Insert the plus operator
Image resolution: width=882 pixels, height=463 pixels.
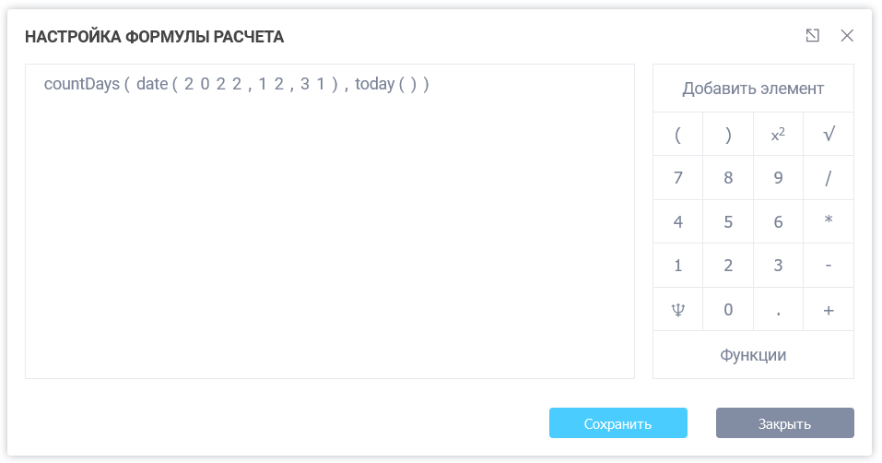click(829, 310)
